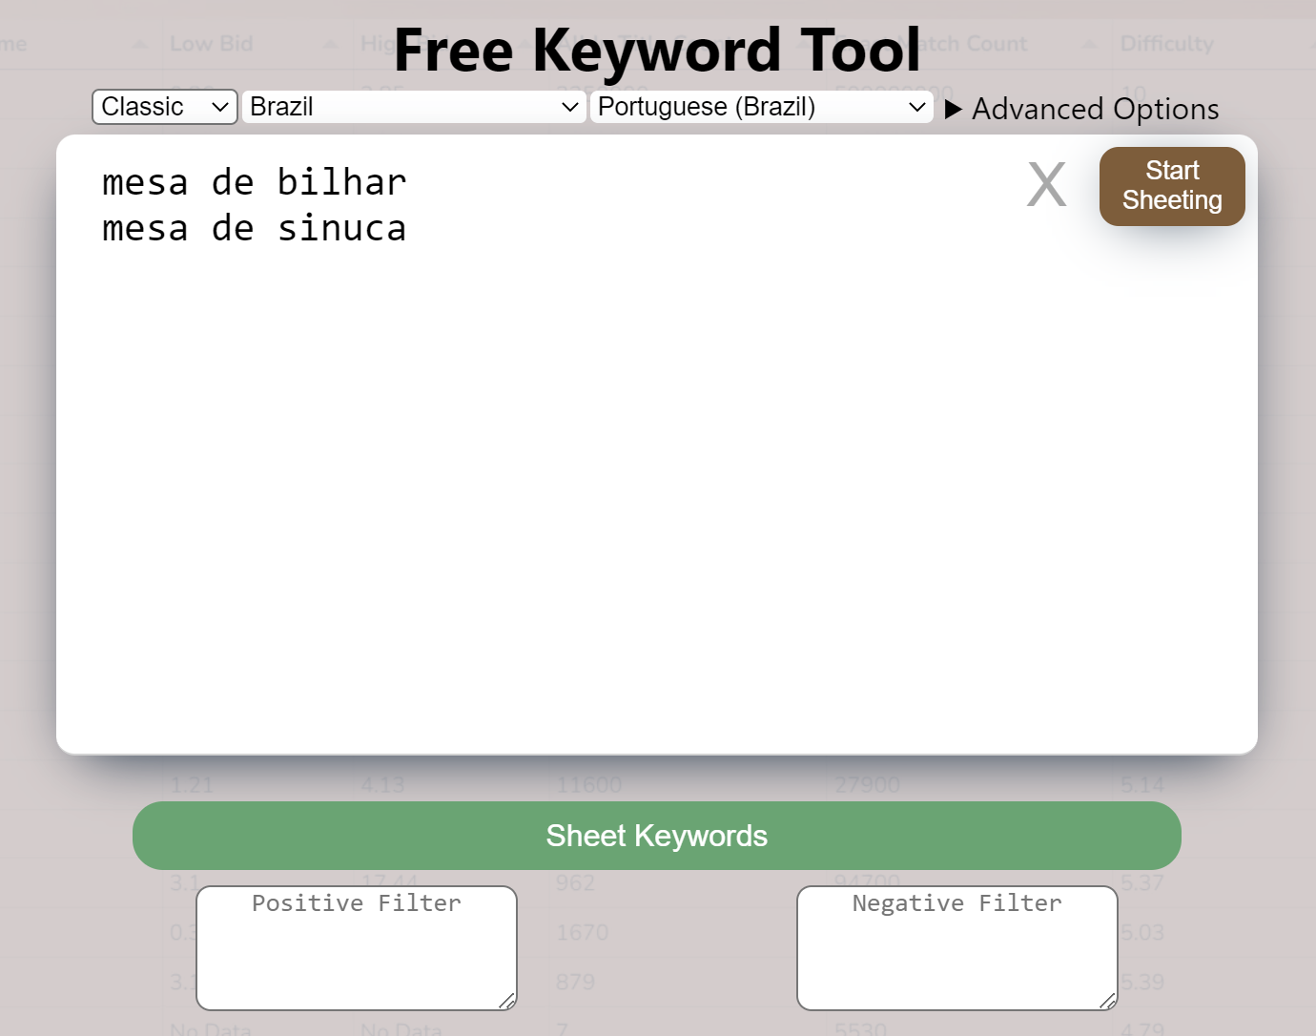Place cursor on the 'mesa de sinuca' line

(254, 229)
